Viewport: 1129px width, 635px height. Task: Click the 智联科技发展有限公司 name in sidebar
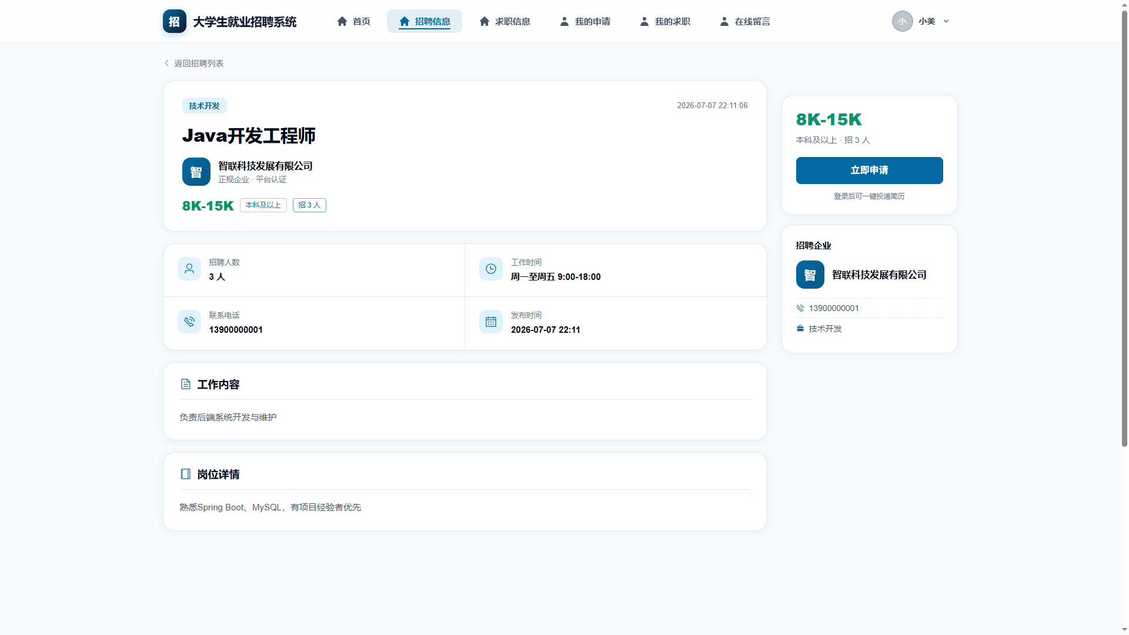880,275
